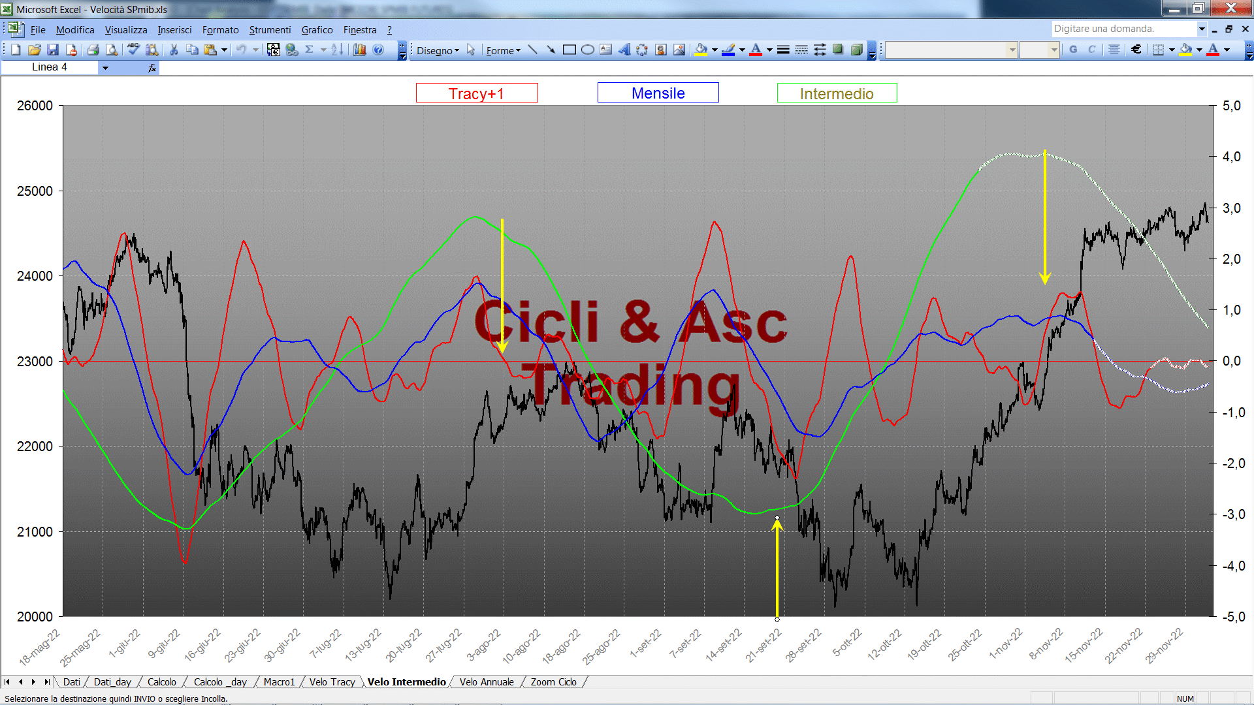Click the Print icon

93,50
